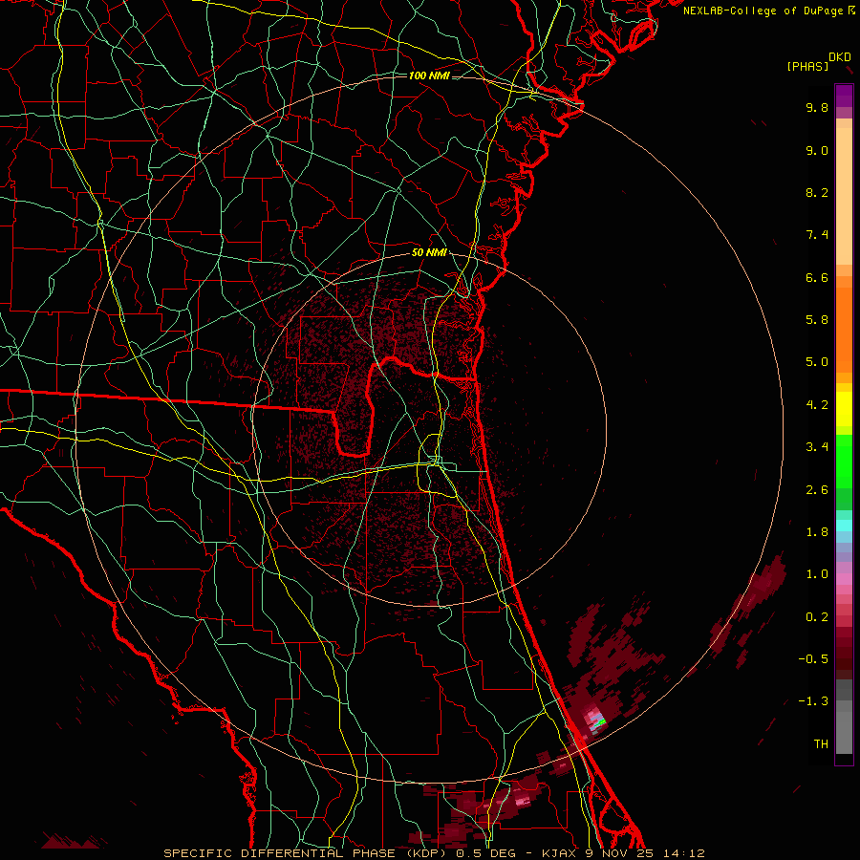Click the [PHAS] unit label

(807, 66)
